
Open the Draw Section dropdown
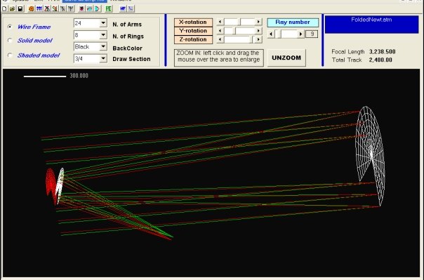pyautogui.click(x=103, y=58)
